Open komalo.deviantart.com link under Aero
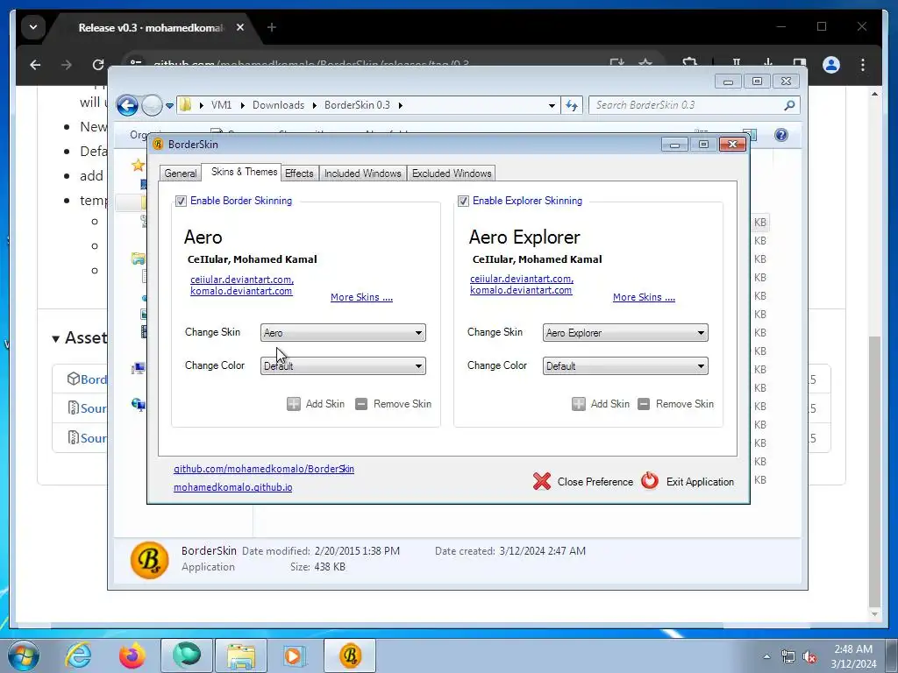 241,291
